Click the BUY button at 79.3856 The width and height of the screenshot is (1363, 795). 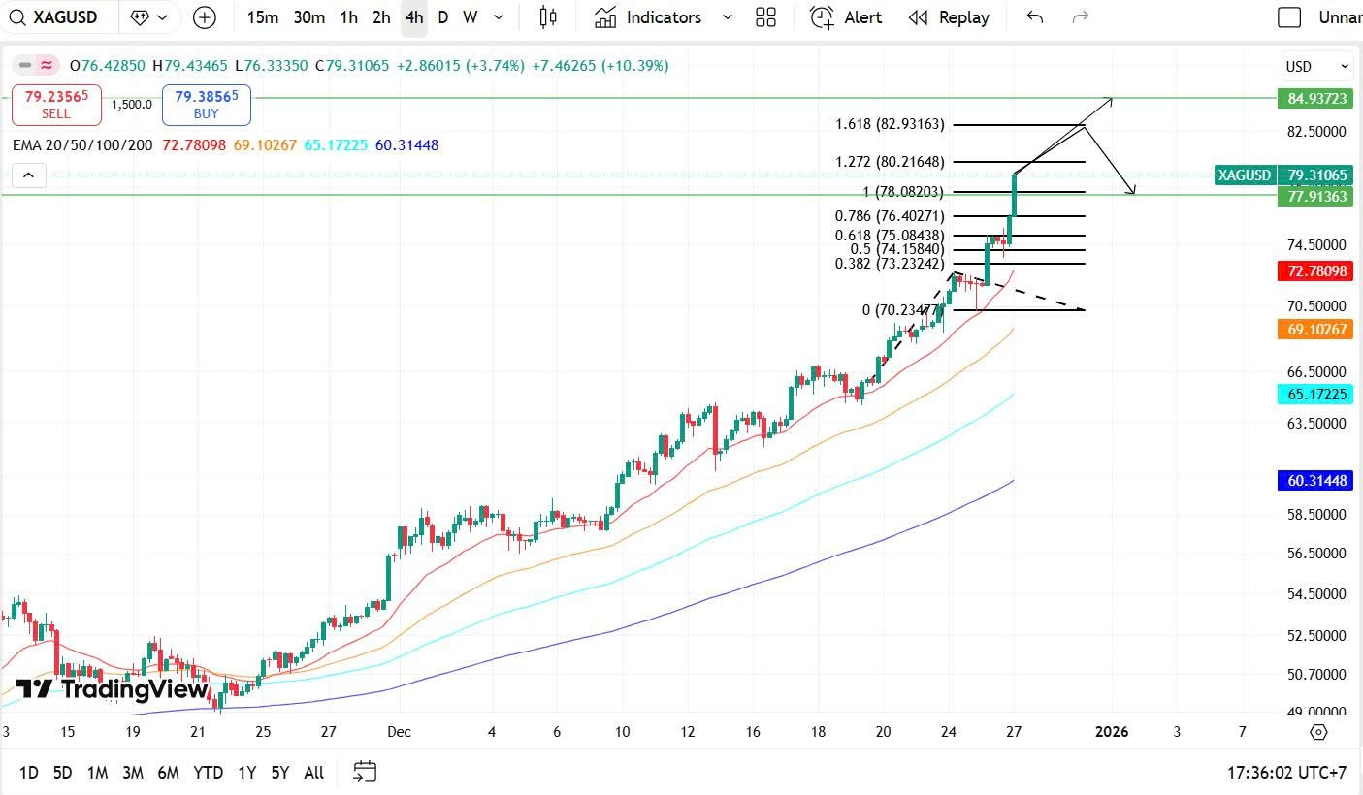[207, 105]
